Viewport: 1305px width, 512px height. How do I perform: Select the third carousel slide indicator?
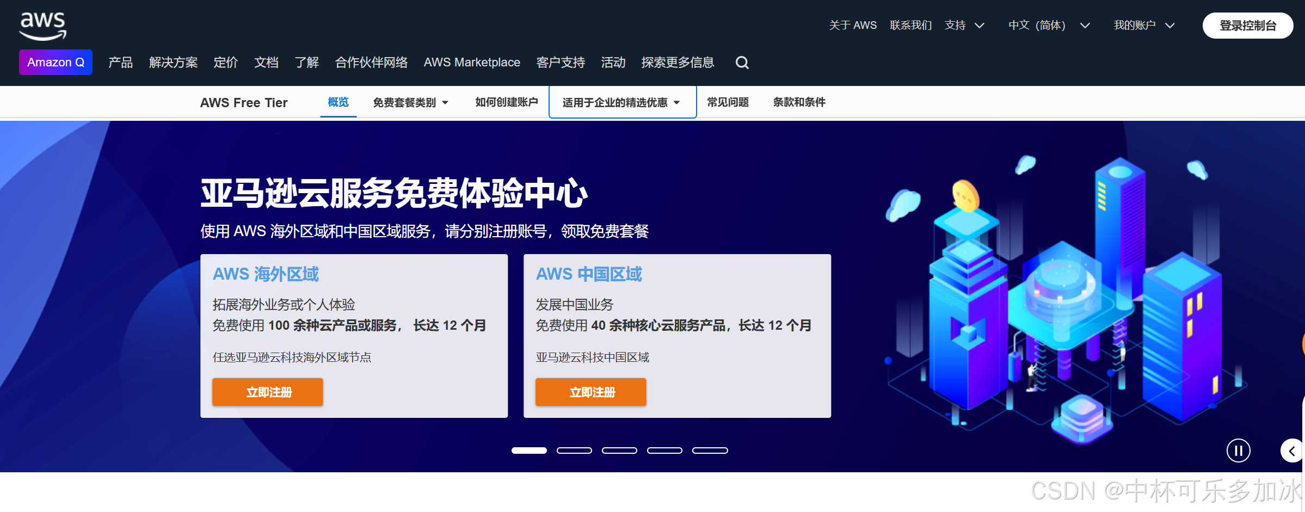[619, 451]
